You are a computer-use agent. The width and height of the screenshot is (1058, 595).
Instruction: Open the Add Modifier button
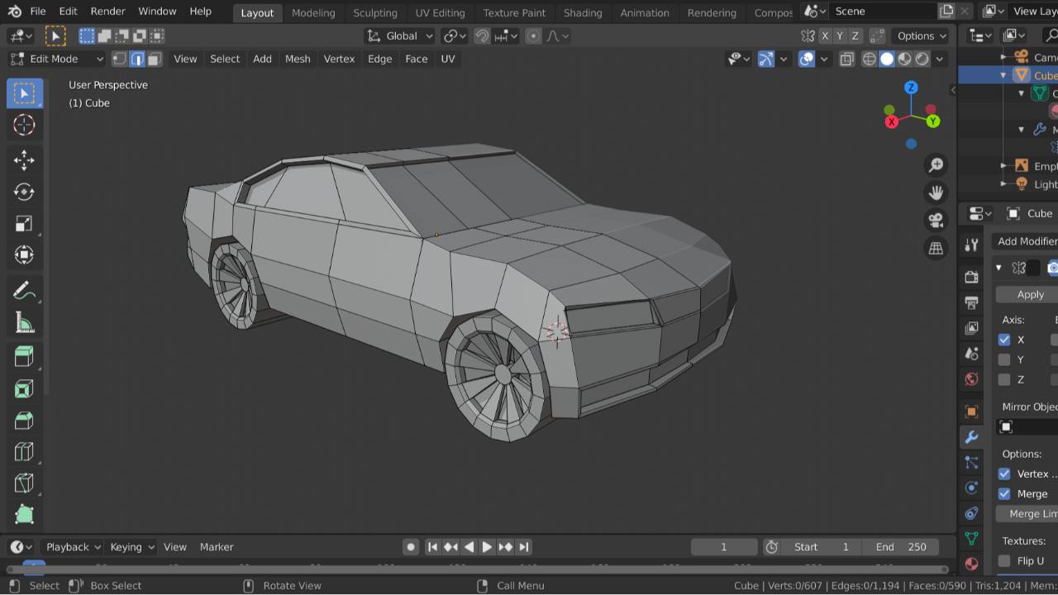(x=1026, y=241)
